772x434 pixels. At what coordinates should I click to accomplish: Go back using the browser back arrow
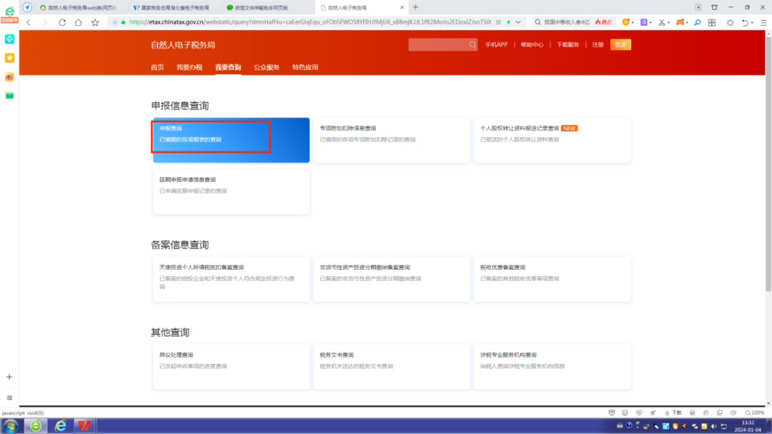[x=29, y=22]
